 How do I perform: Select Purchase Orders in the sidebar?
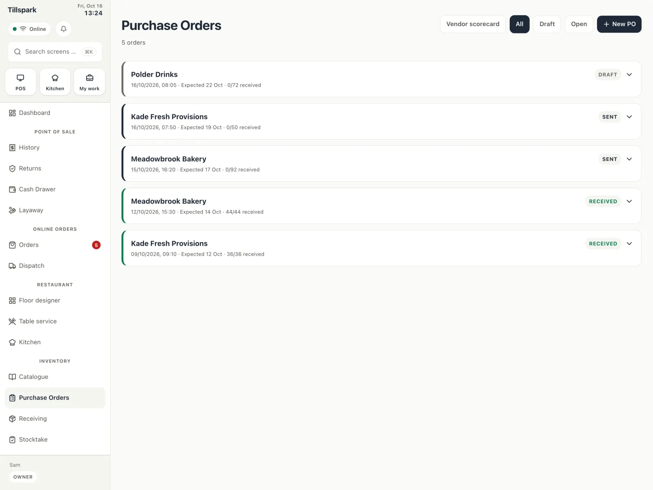tap(55, 398)
